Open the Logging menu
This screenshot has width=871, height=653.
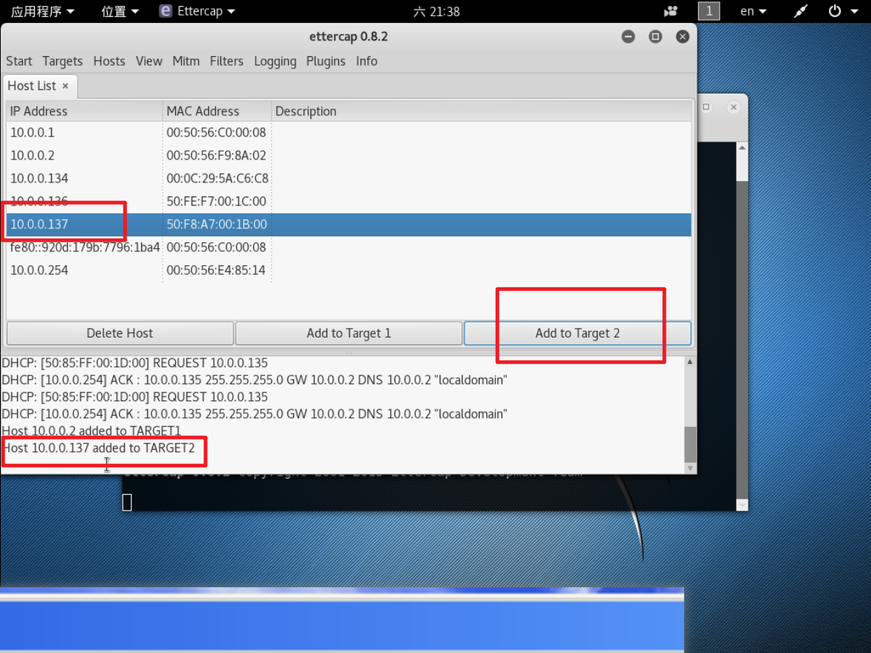click(275, 61)
